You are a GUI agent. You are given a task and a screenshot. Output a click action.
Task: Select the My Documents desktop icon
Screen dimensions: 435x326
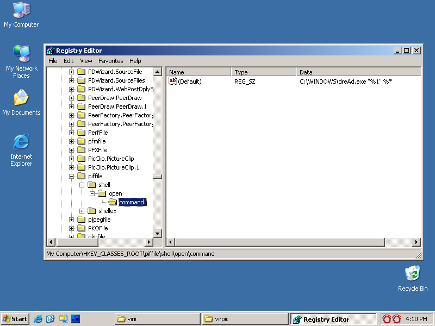click(x=21, y=98)
